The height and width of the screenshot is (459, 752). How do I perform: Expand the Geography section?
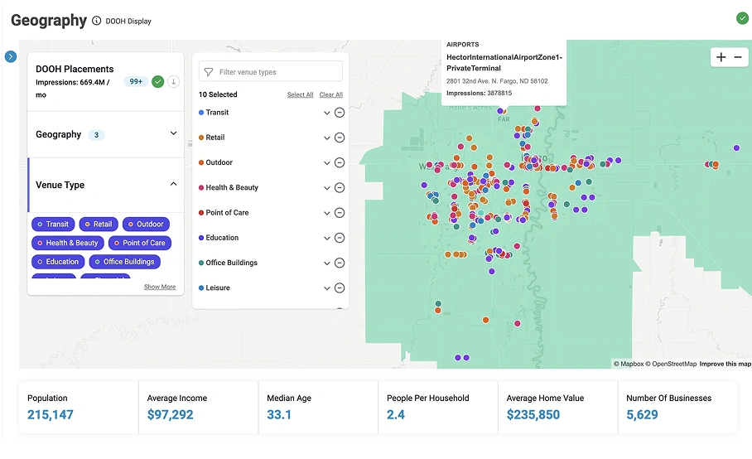point(173,133)
